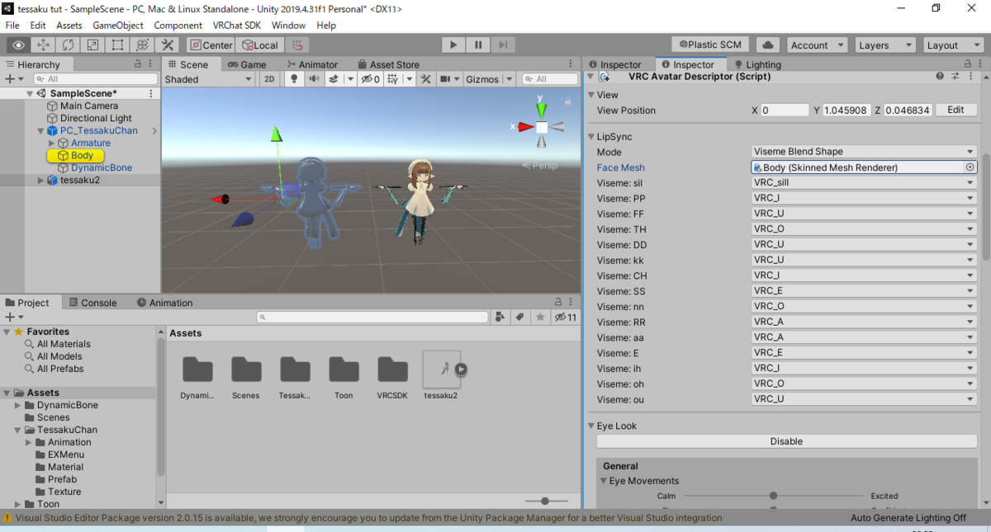Click the Pause button
This screenshot has width=991, height=532.
tap(478, 45)
